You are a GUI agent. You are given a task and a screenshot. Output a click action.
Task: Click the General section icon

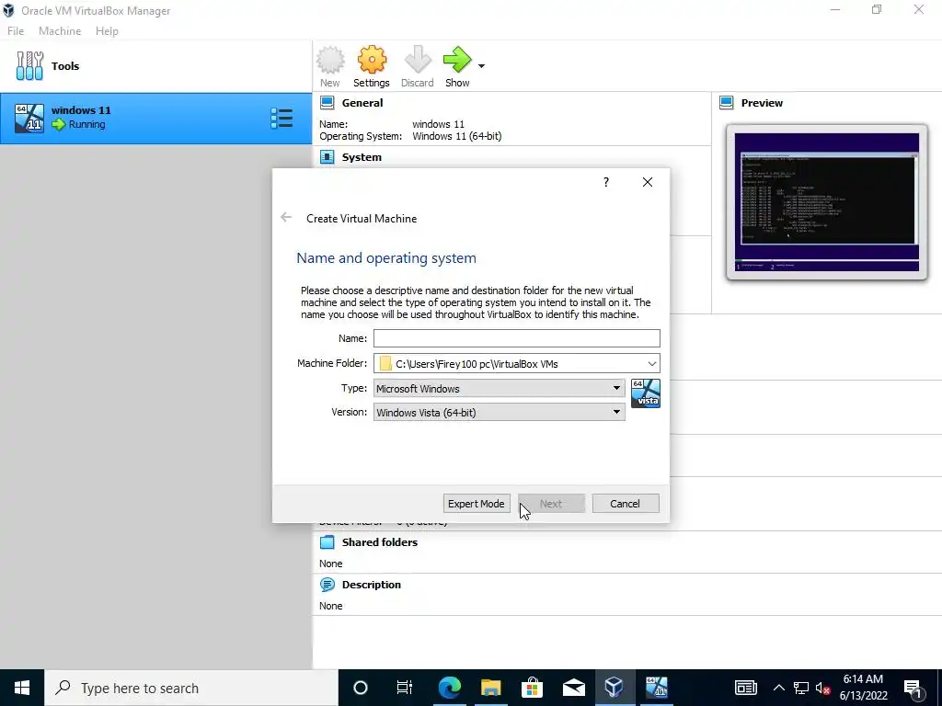pos(327,103)
